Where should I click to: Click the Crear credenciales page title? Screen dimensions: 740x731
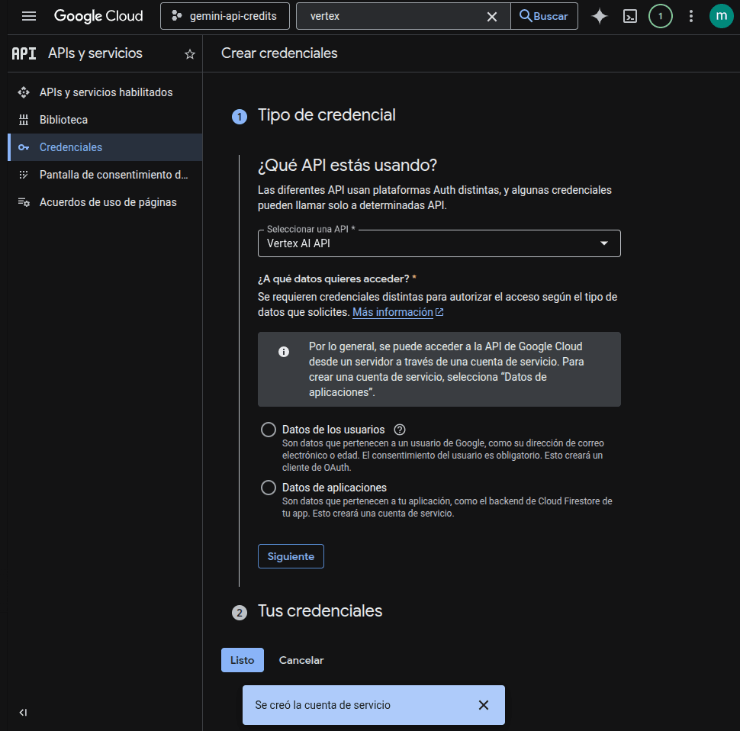click(279, 53)
